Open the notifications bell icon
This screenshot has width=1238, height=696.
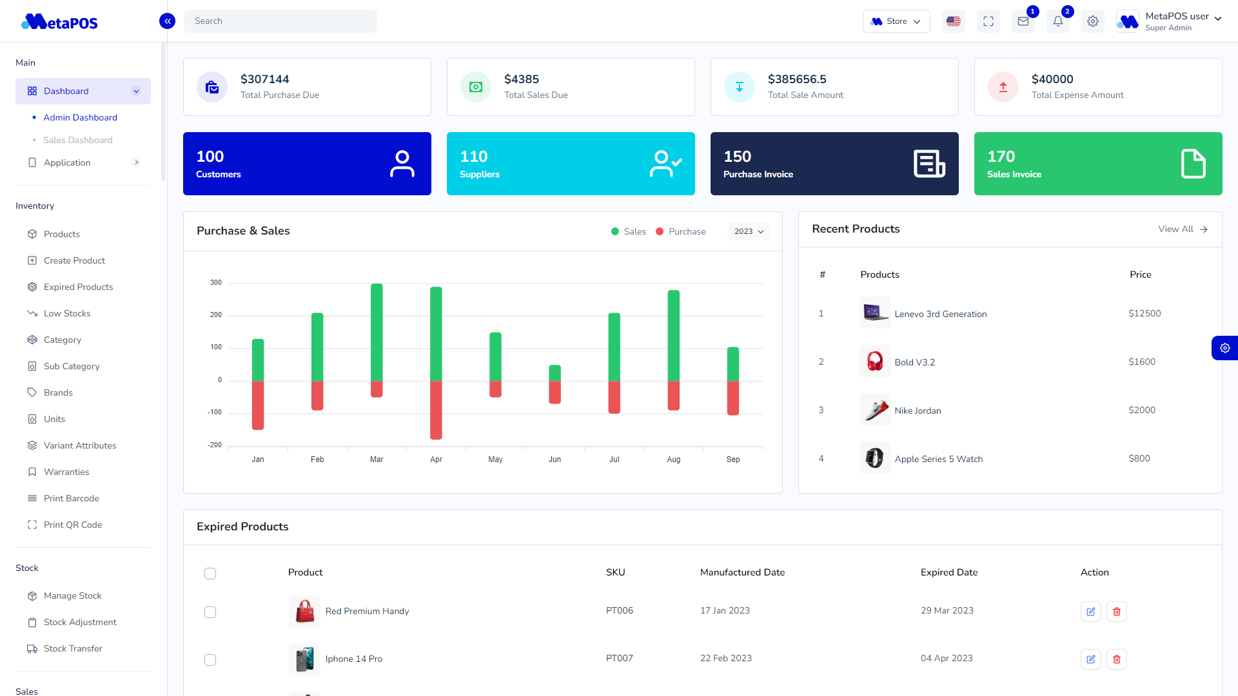pos(1057,21)
